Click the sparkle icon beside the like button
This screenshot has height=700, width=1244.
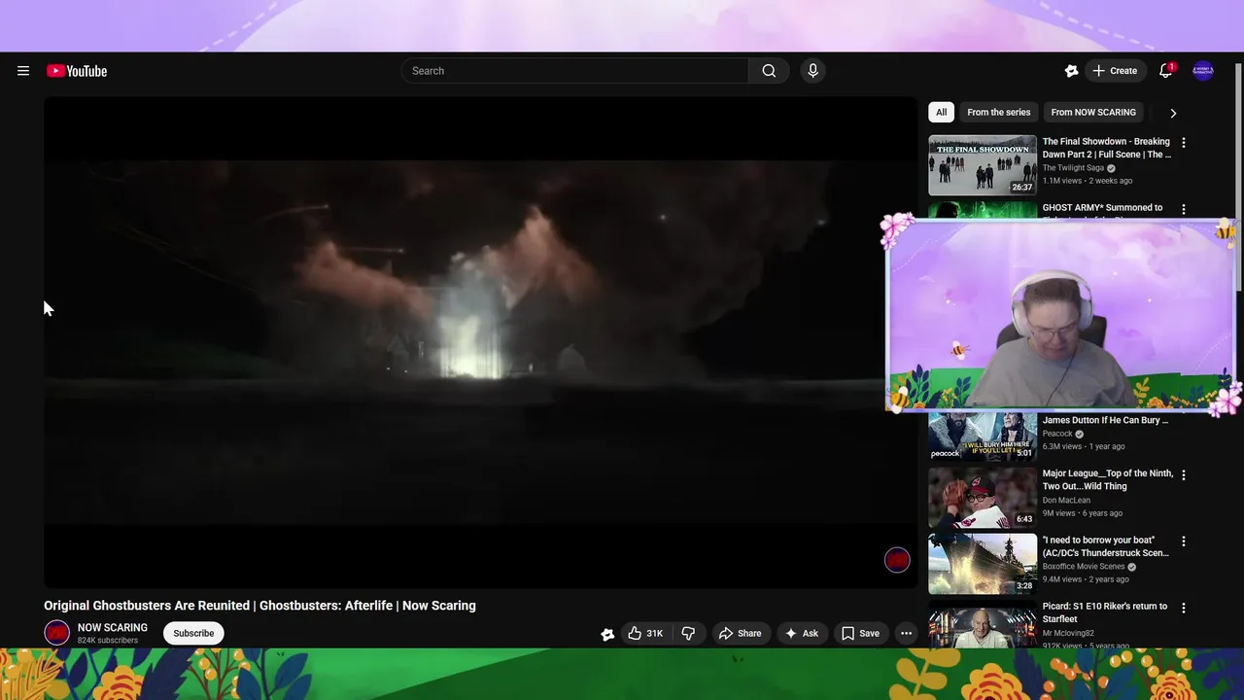tap(607, 634)
